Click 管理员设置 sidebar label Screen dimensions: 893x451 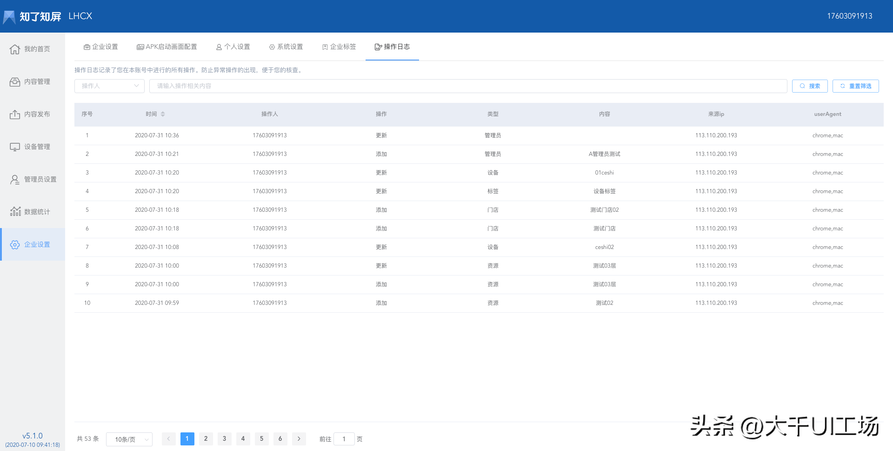click(40, 179)
